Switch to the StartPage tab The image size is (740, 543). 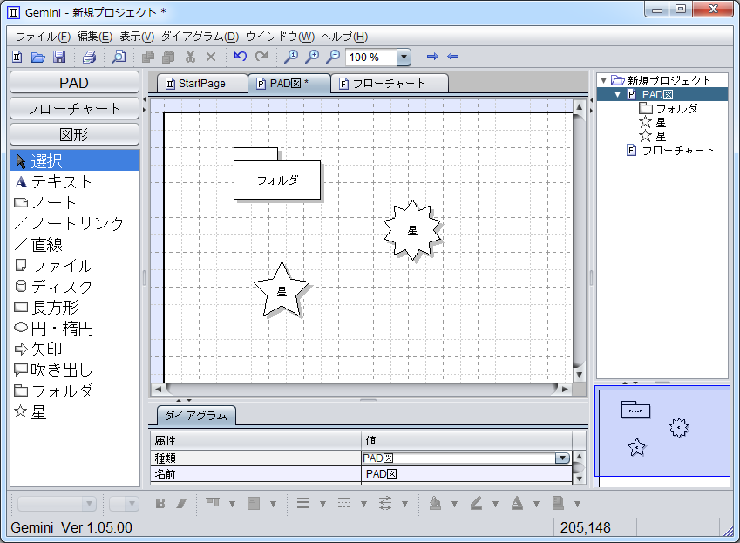201,84
